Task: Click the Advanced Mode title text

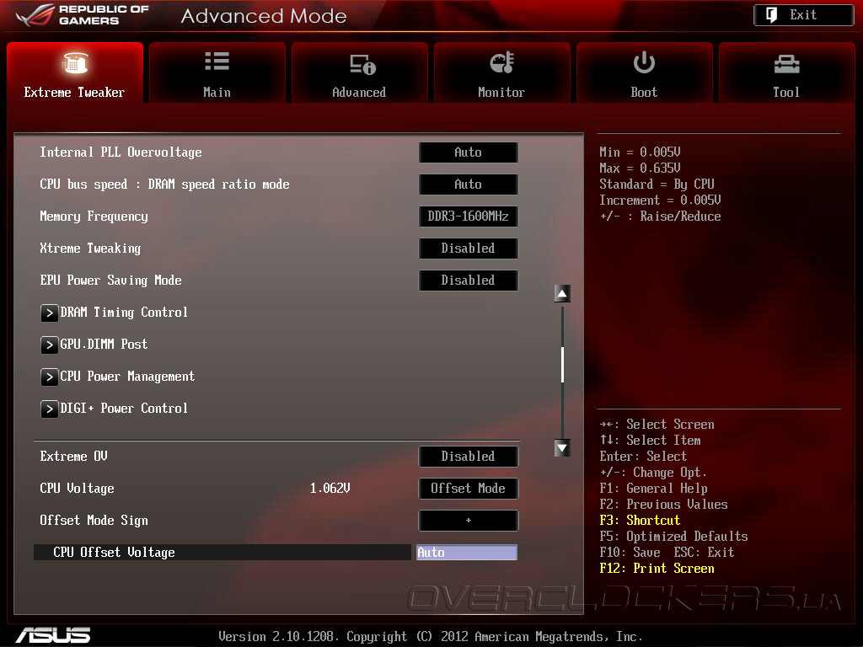Action: (264, 16)
